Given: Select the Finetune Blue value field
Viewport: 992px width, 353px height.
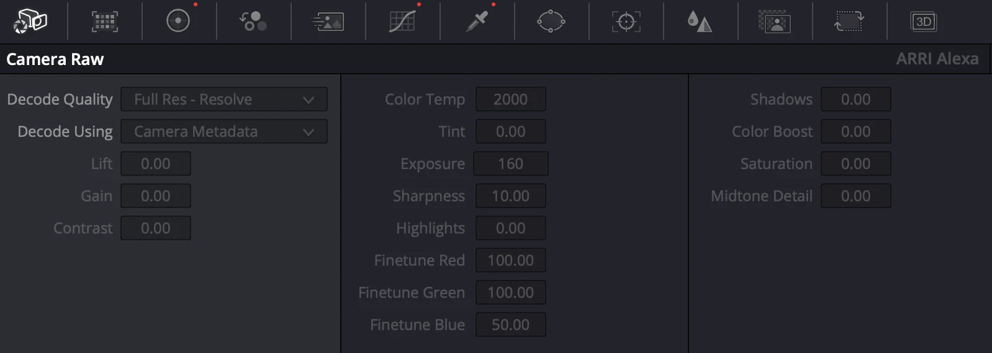Looking at the screenshot, I should click(x=511, y=325).
